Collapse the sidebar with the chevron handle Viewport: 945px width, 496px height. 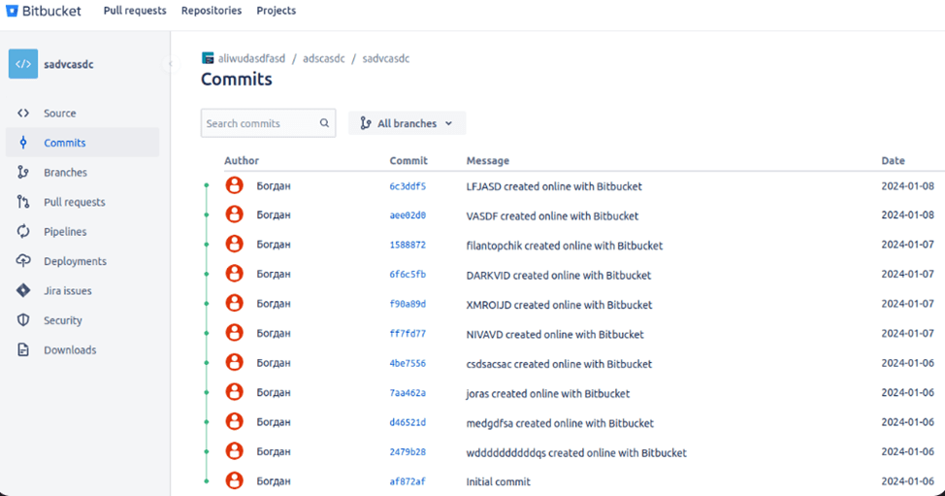click(x=171, y=64)
